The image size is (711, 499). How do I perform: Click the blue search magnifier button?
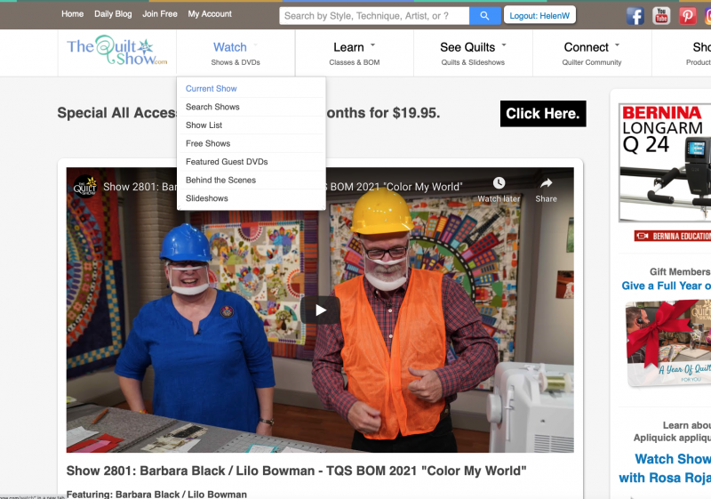click(x=484, y=15)
